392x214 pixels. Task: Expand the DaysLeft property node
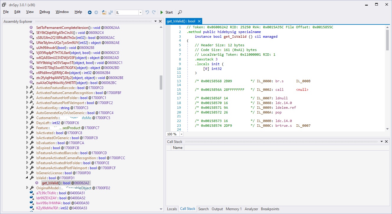coord(27,123)
